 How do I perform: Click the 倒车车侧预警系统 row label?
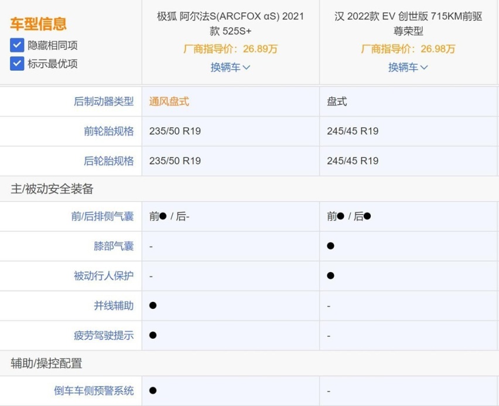(x=94, y=390)
